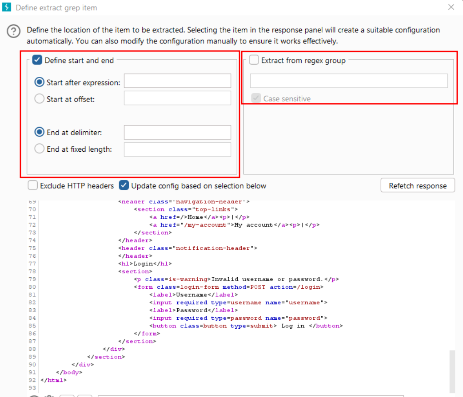Click the closing </form> tag line 86
Viewport: 463px width, 397px height.
pyautogui.click(x=147, y=333)
